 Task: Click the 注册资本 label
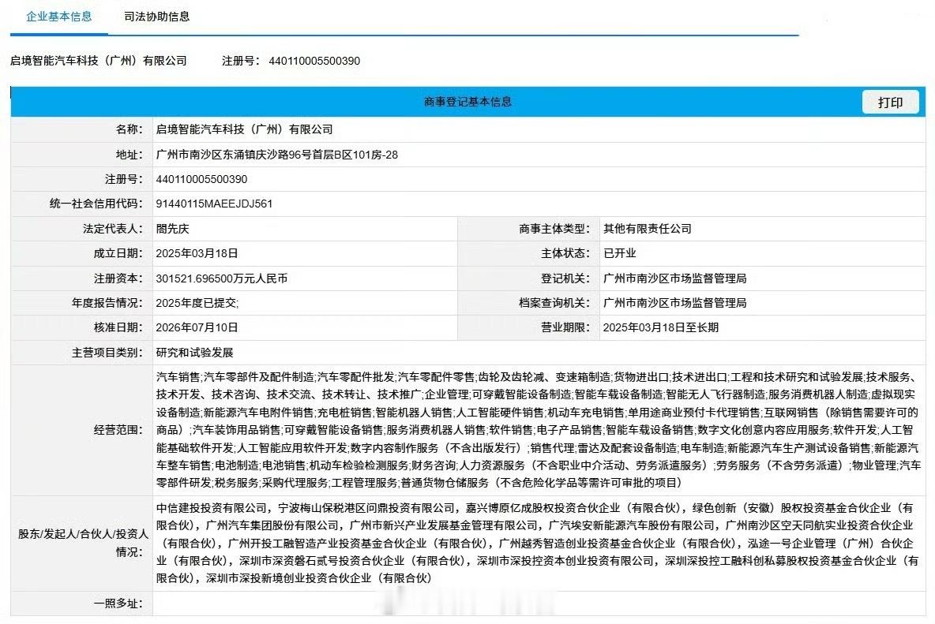coord(118,278)
